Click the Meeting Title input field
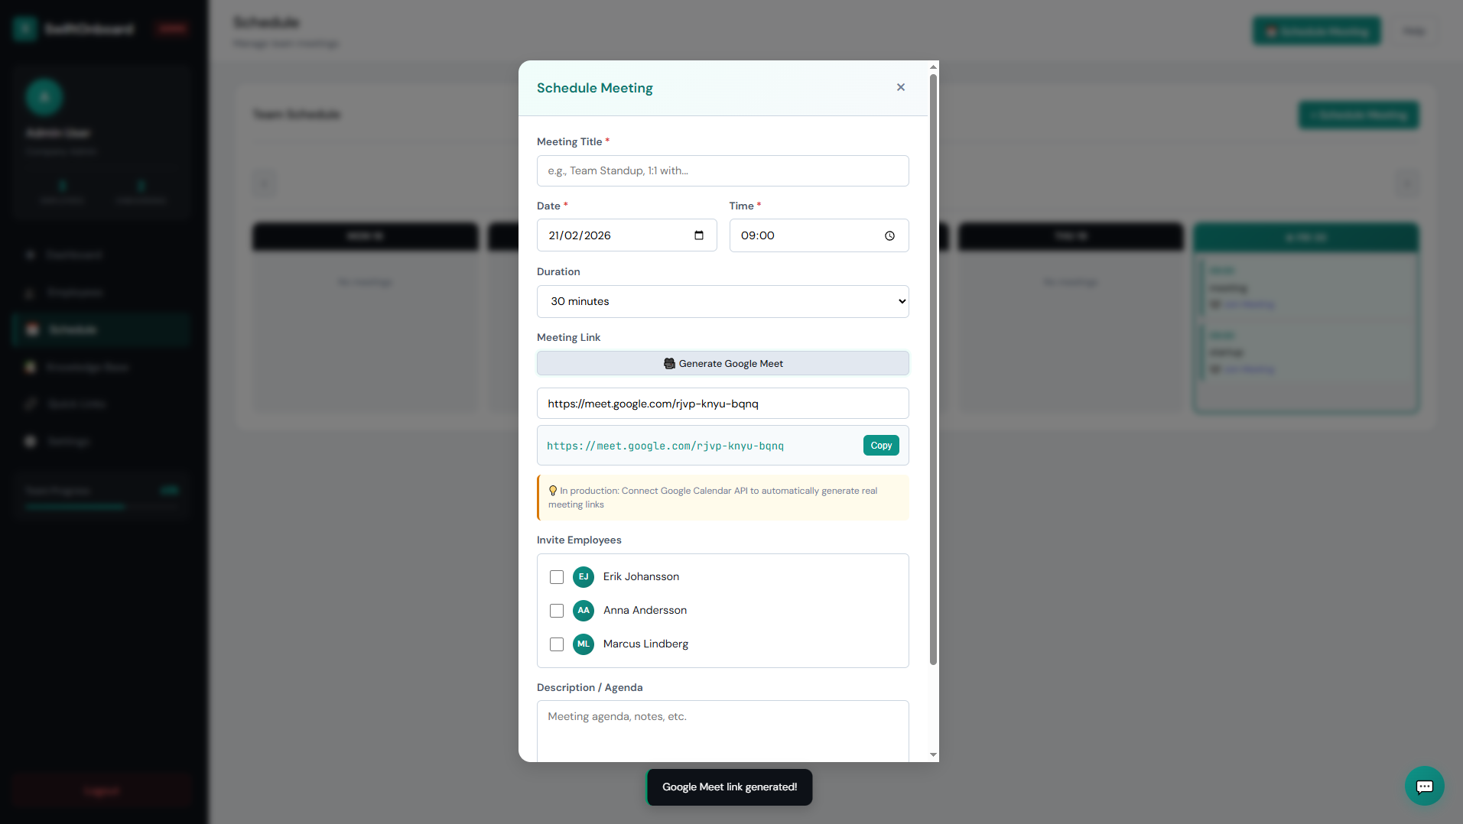Image resolution: width=1463 pixels, height=824 pixels. point(723,171)
